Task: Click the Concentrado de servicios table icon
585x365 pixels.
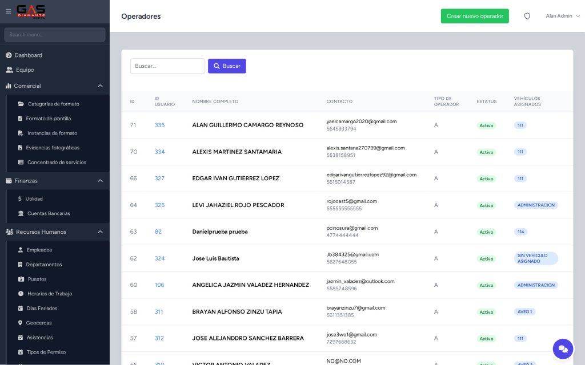Action: pos(21,162)
